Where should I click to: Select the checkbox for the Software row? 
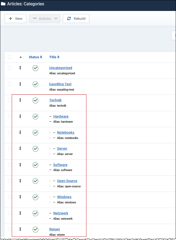[10, 165]
